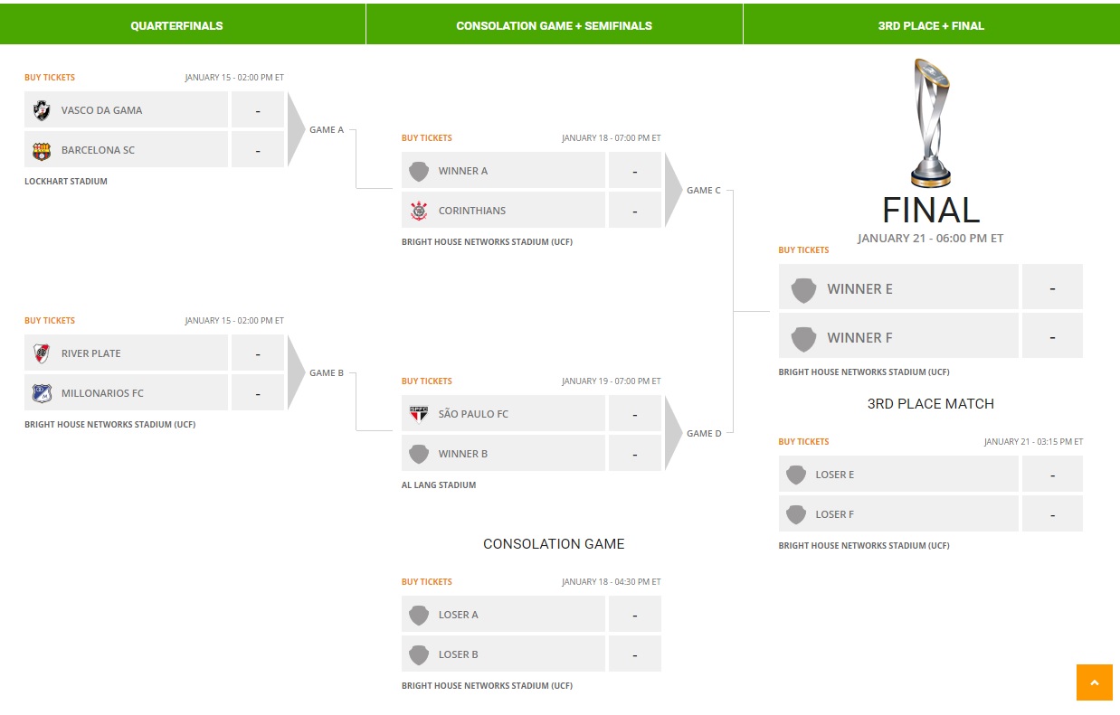Buy tickets for the 3rd Place Match

803,442
